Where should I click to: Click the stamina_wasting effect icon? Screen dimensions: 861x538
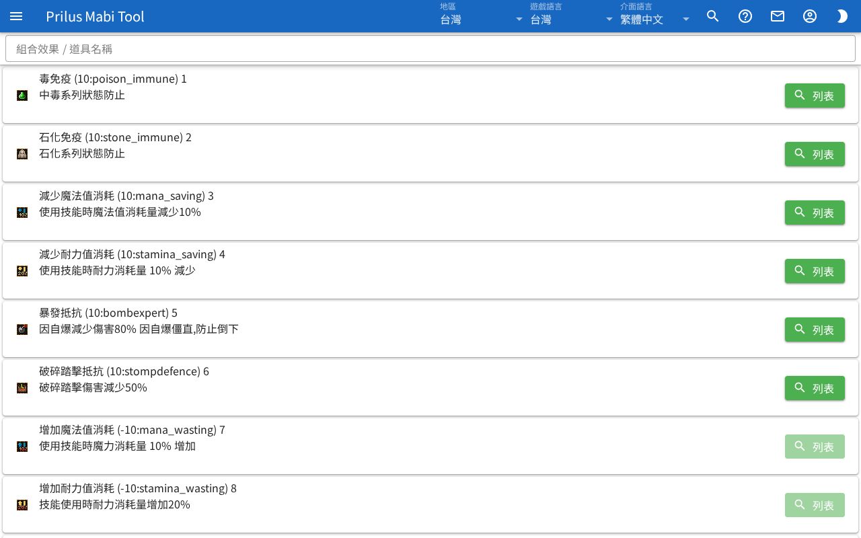coord(22,505)
